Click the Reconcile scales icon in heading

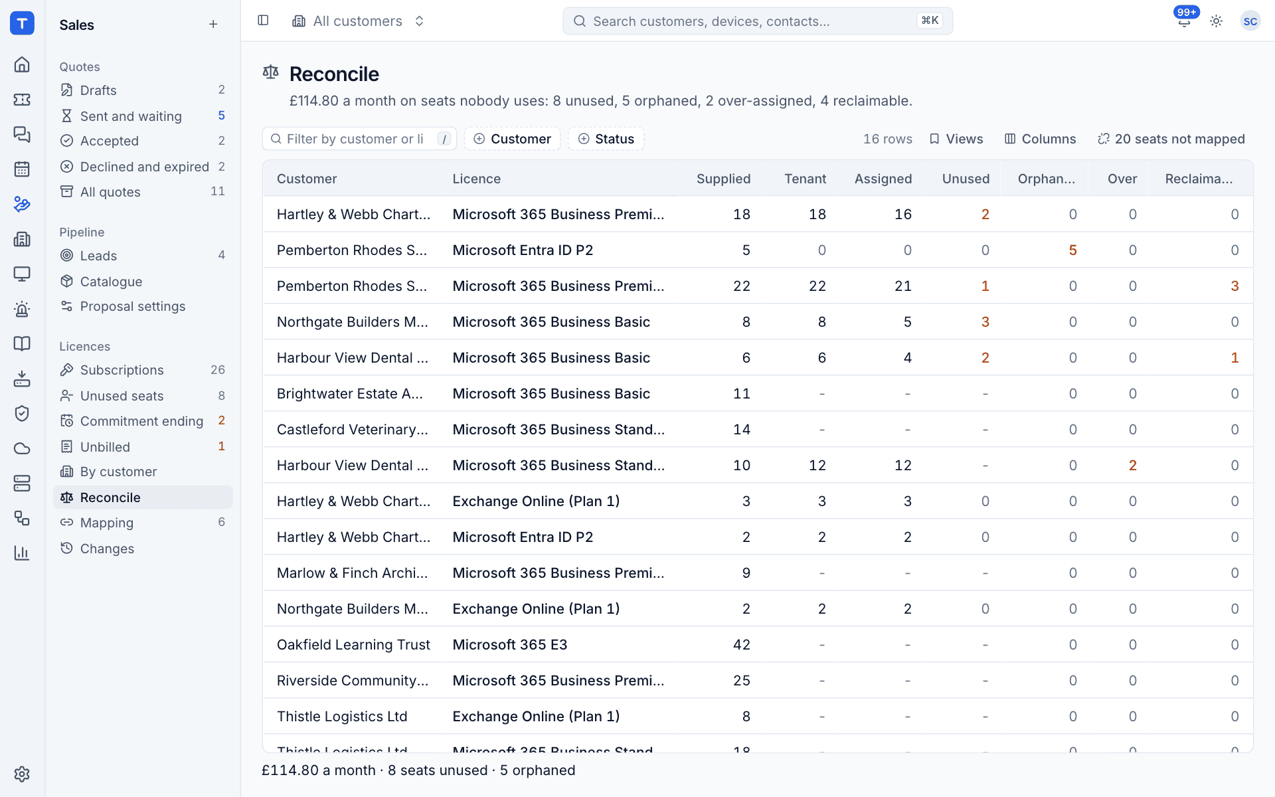[x=270, y=72]
